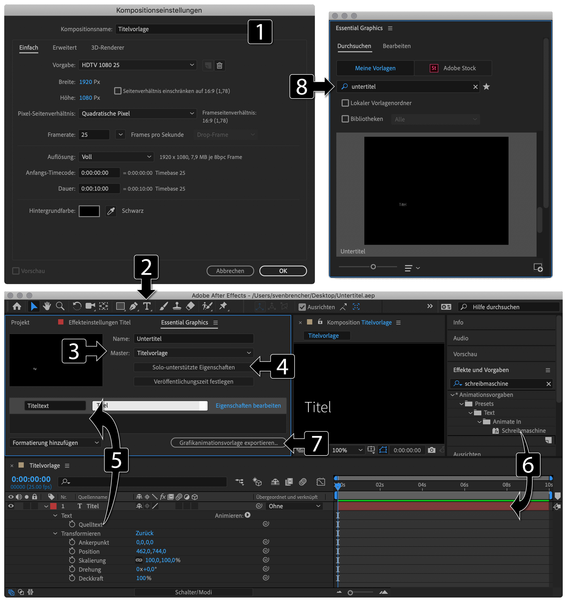
Task: Switch to the Projekt panel tab
Action: tap(20, 322)
